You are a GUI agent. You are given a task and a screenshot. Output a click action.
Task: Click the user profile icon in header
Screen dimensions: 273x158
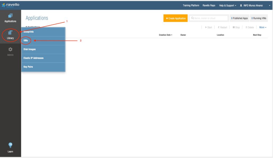click(x=241, y=5)
